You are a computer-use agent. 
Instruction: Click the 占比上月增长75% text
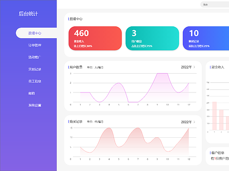(x=142, y=46)
